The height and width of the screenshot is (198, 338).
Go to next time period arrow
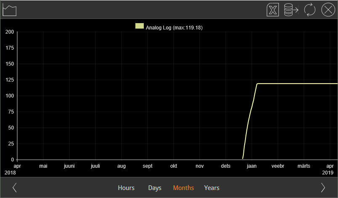(323, 187)
